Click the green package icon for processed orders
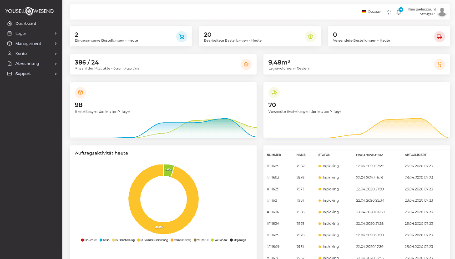Viewport: 455px width, 259px height. point(310,37)
